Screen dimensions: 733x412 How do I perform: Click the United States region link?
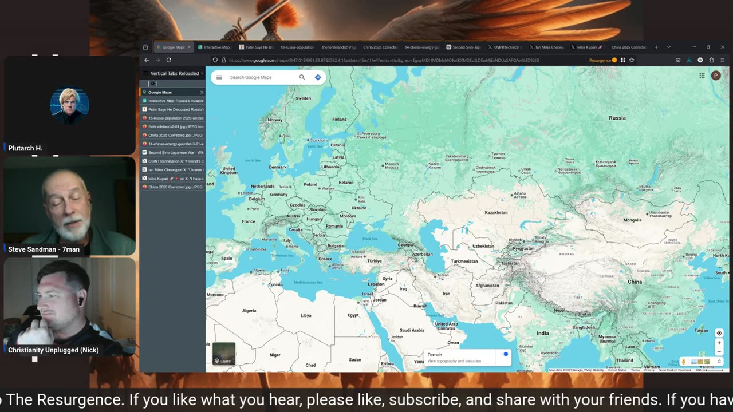tap(617, 370)
